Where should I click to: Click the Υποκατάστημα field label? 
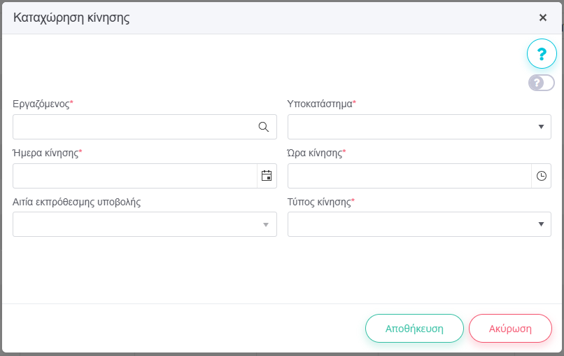point(320,104)
